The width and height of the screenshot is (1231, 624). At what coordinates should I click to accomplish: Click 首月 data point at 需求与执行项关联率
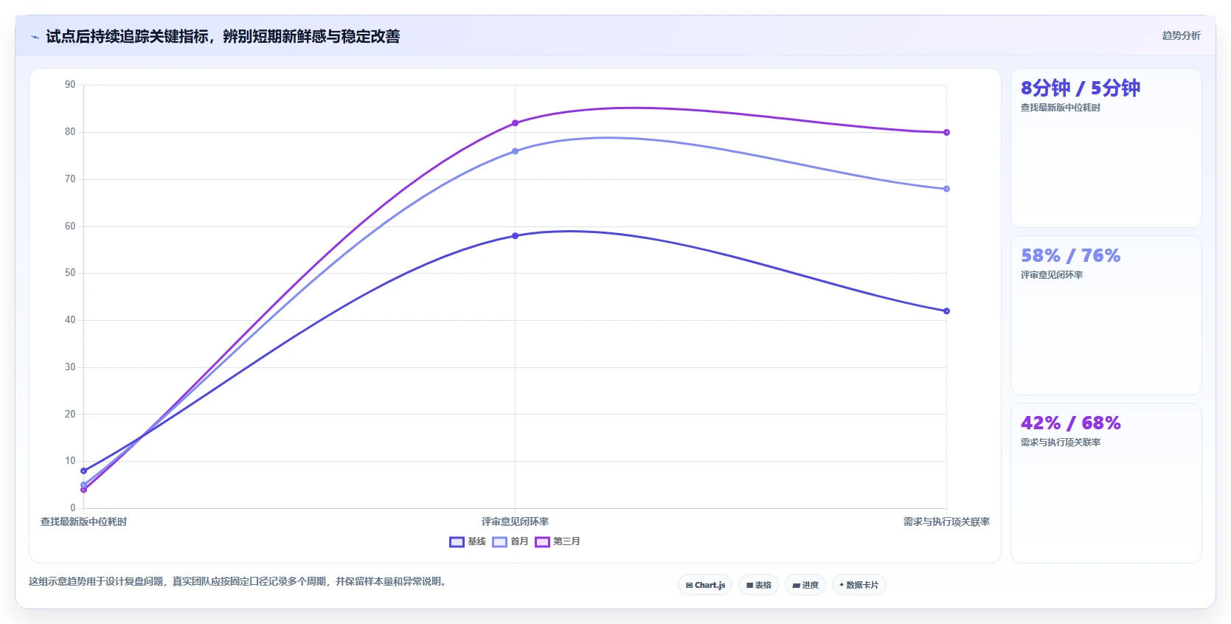tap(946, 189)
